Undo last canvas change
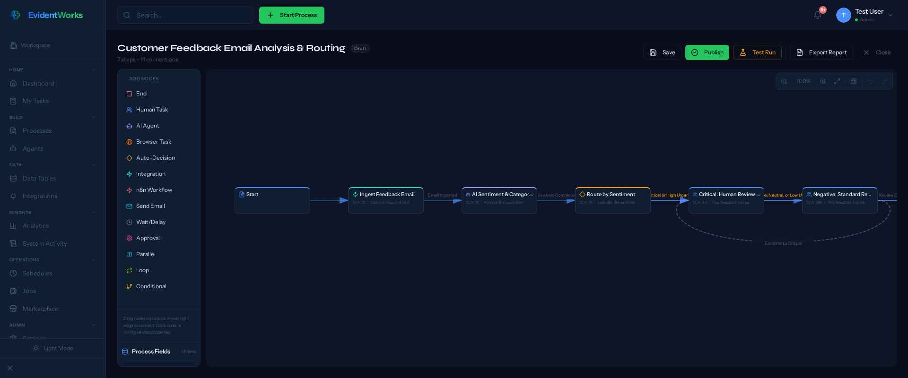 (x=870, y=81)
